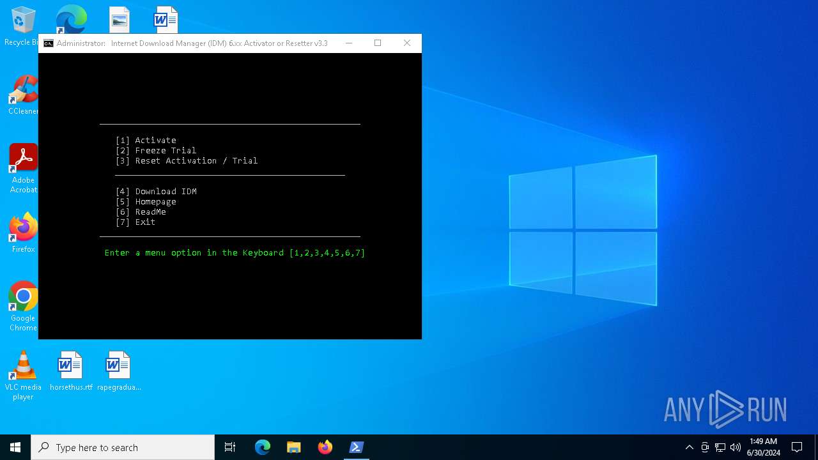Screen dimensions: 818x460
Task: Open the volume control tray icon
Action: point(736,447)
